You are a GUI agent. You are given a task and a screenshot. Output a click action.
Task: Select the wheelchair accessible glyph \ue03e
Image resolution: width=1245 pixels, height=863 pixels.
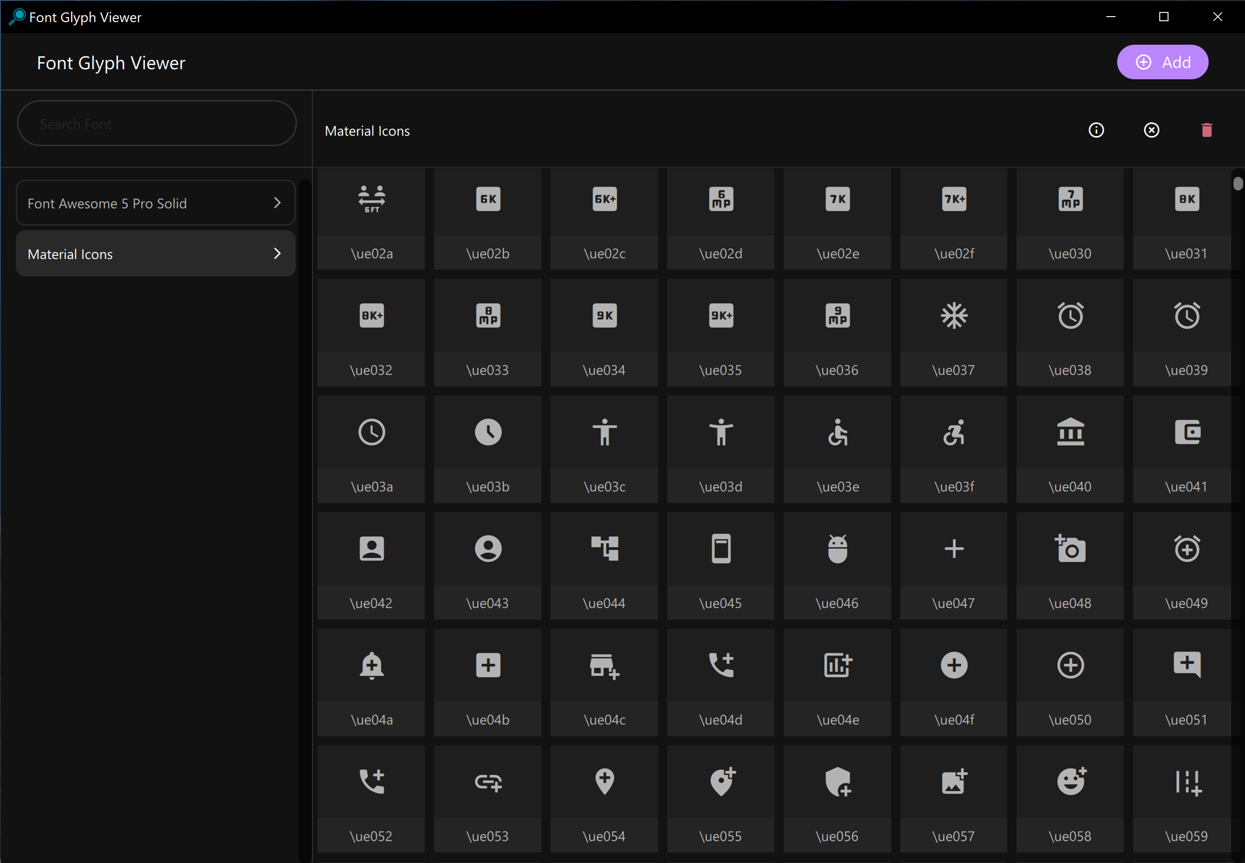(x=837, y=432)
